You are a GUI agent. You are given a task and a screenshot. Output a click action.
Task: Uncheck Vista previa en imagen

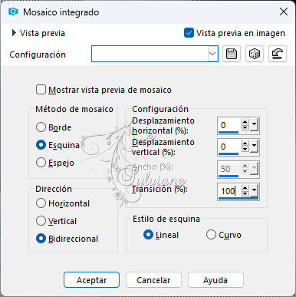(189, 33)
